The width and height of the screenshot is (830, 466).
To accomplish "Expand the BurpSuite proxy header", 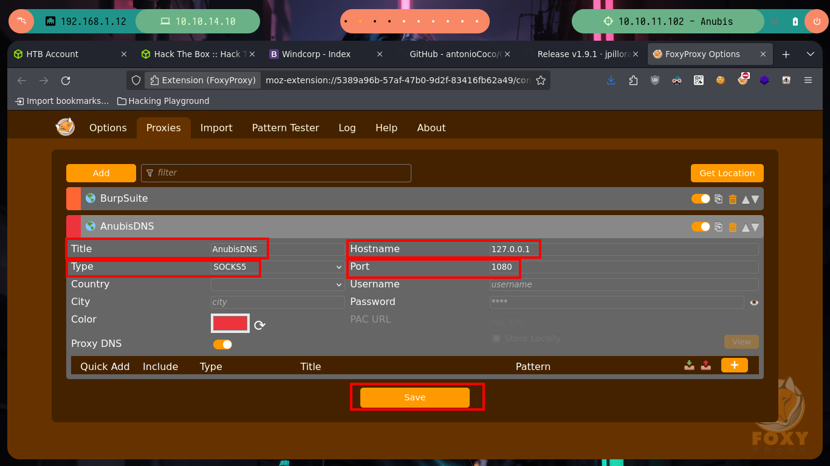I will point(414,199).
